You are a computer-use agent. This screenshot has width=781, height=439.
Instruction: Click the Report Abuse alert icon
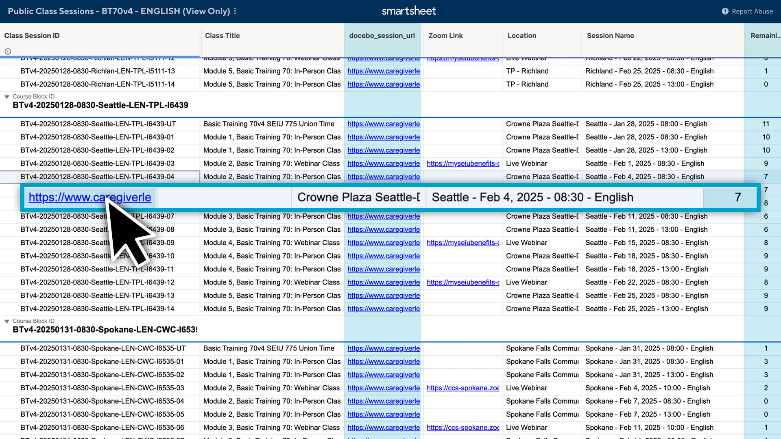click(725, 11)
